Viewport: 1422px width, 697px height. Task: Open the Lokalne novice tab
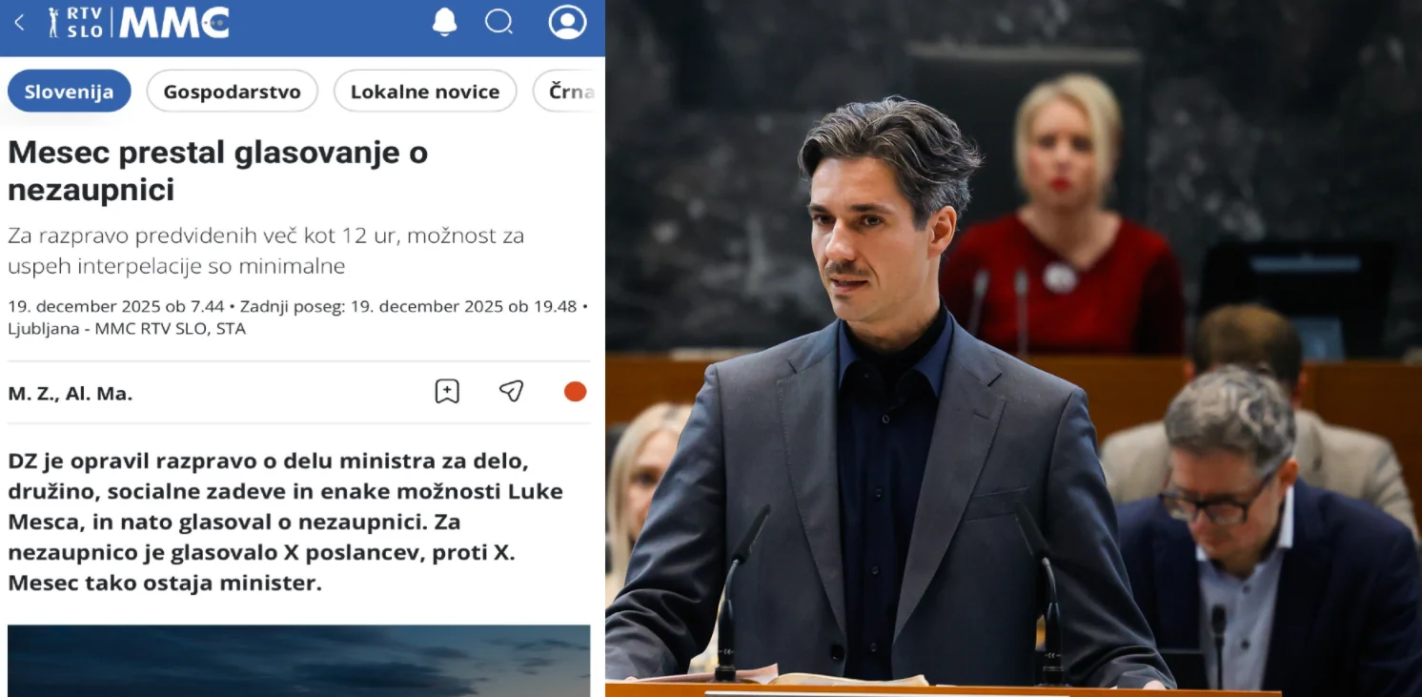[x=425, y=91]
